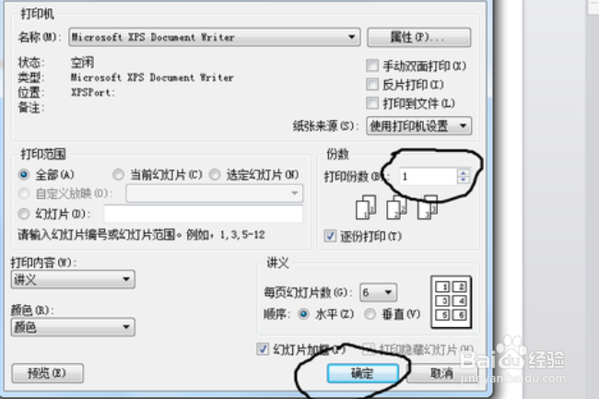The width and height of the screenshot is (599, 399).
Task: Enable 手动双面打印 checkbox
Action: point(372,65)
